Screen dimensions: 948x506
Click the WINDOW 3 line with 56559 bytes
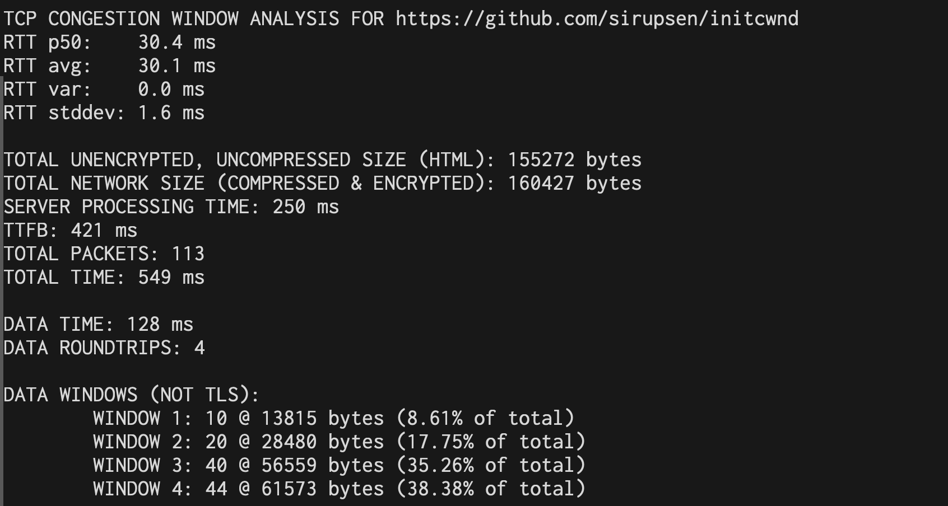[339, 465]
